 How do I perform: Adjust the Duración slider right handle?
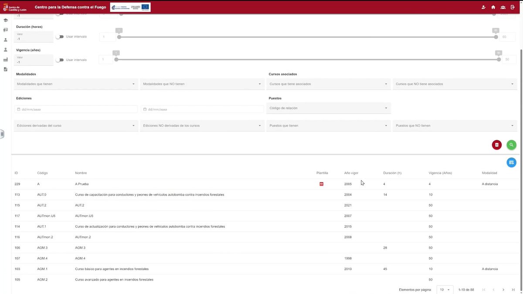pyautogui.click(x=496, y=37)
